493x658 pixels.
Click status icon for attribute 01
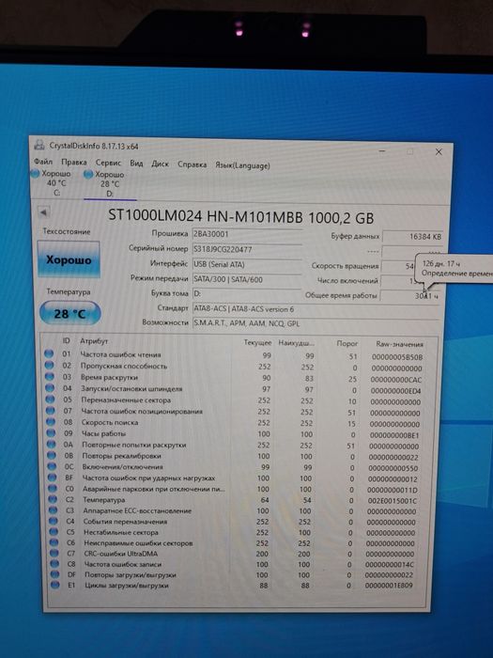[49, 353]
